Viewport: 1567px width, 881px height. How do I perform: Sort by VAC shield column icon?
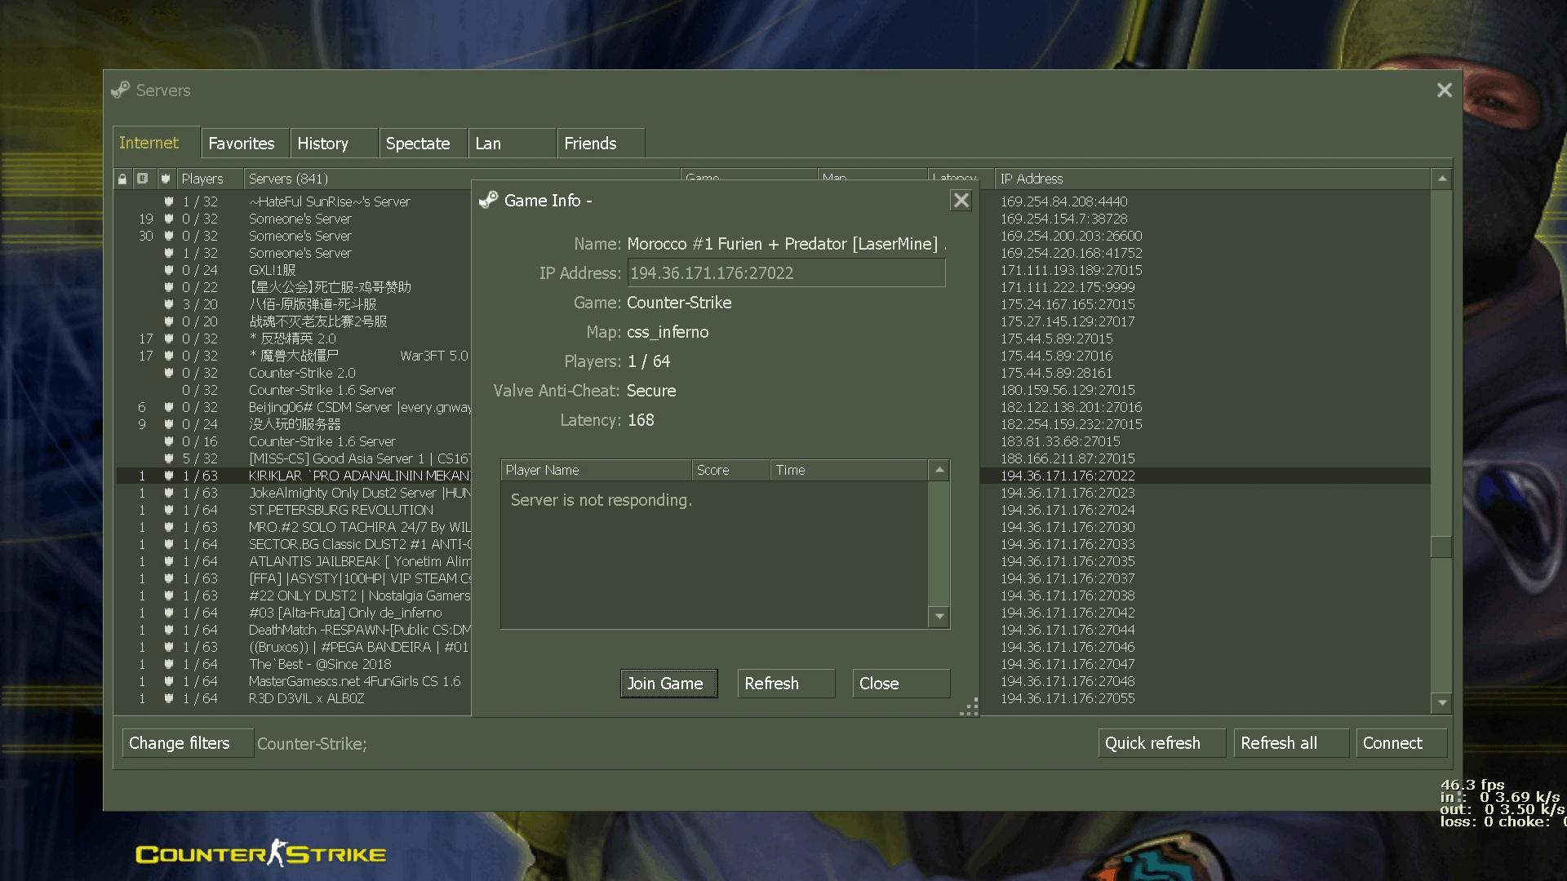coord(166,179)
